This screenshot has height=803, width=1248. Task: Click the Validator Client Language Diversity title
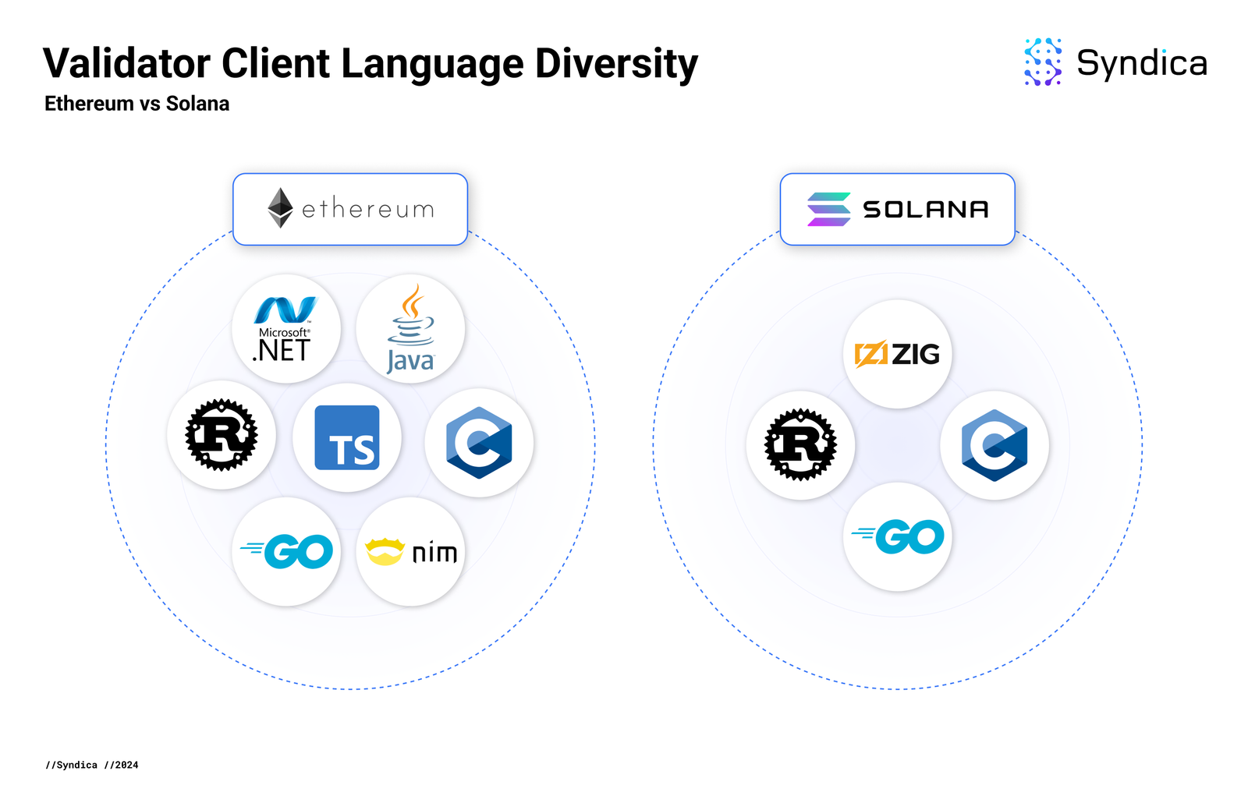[370, 62]
